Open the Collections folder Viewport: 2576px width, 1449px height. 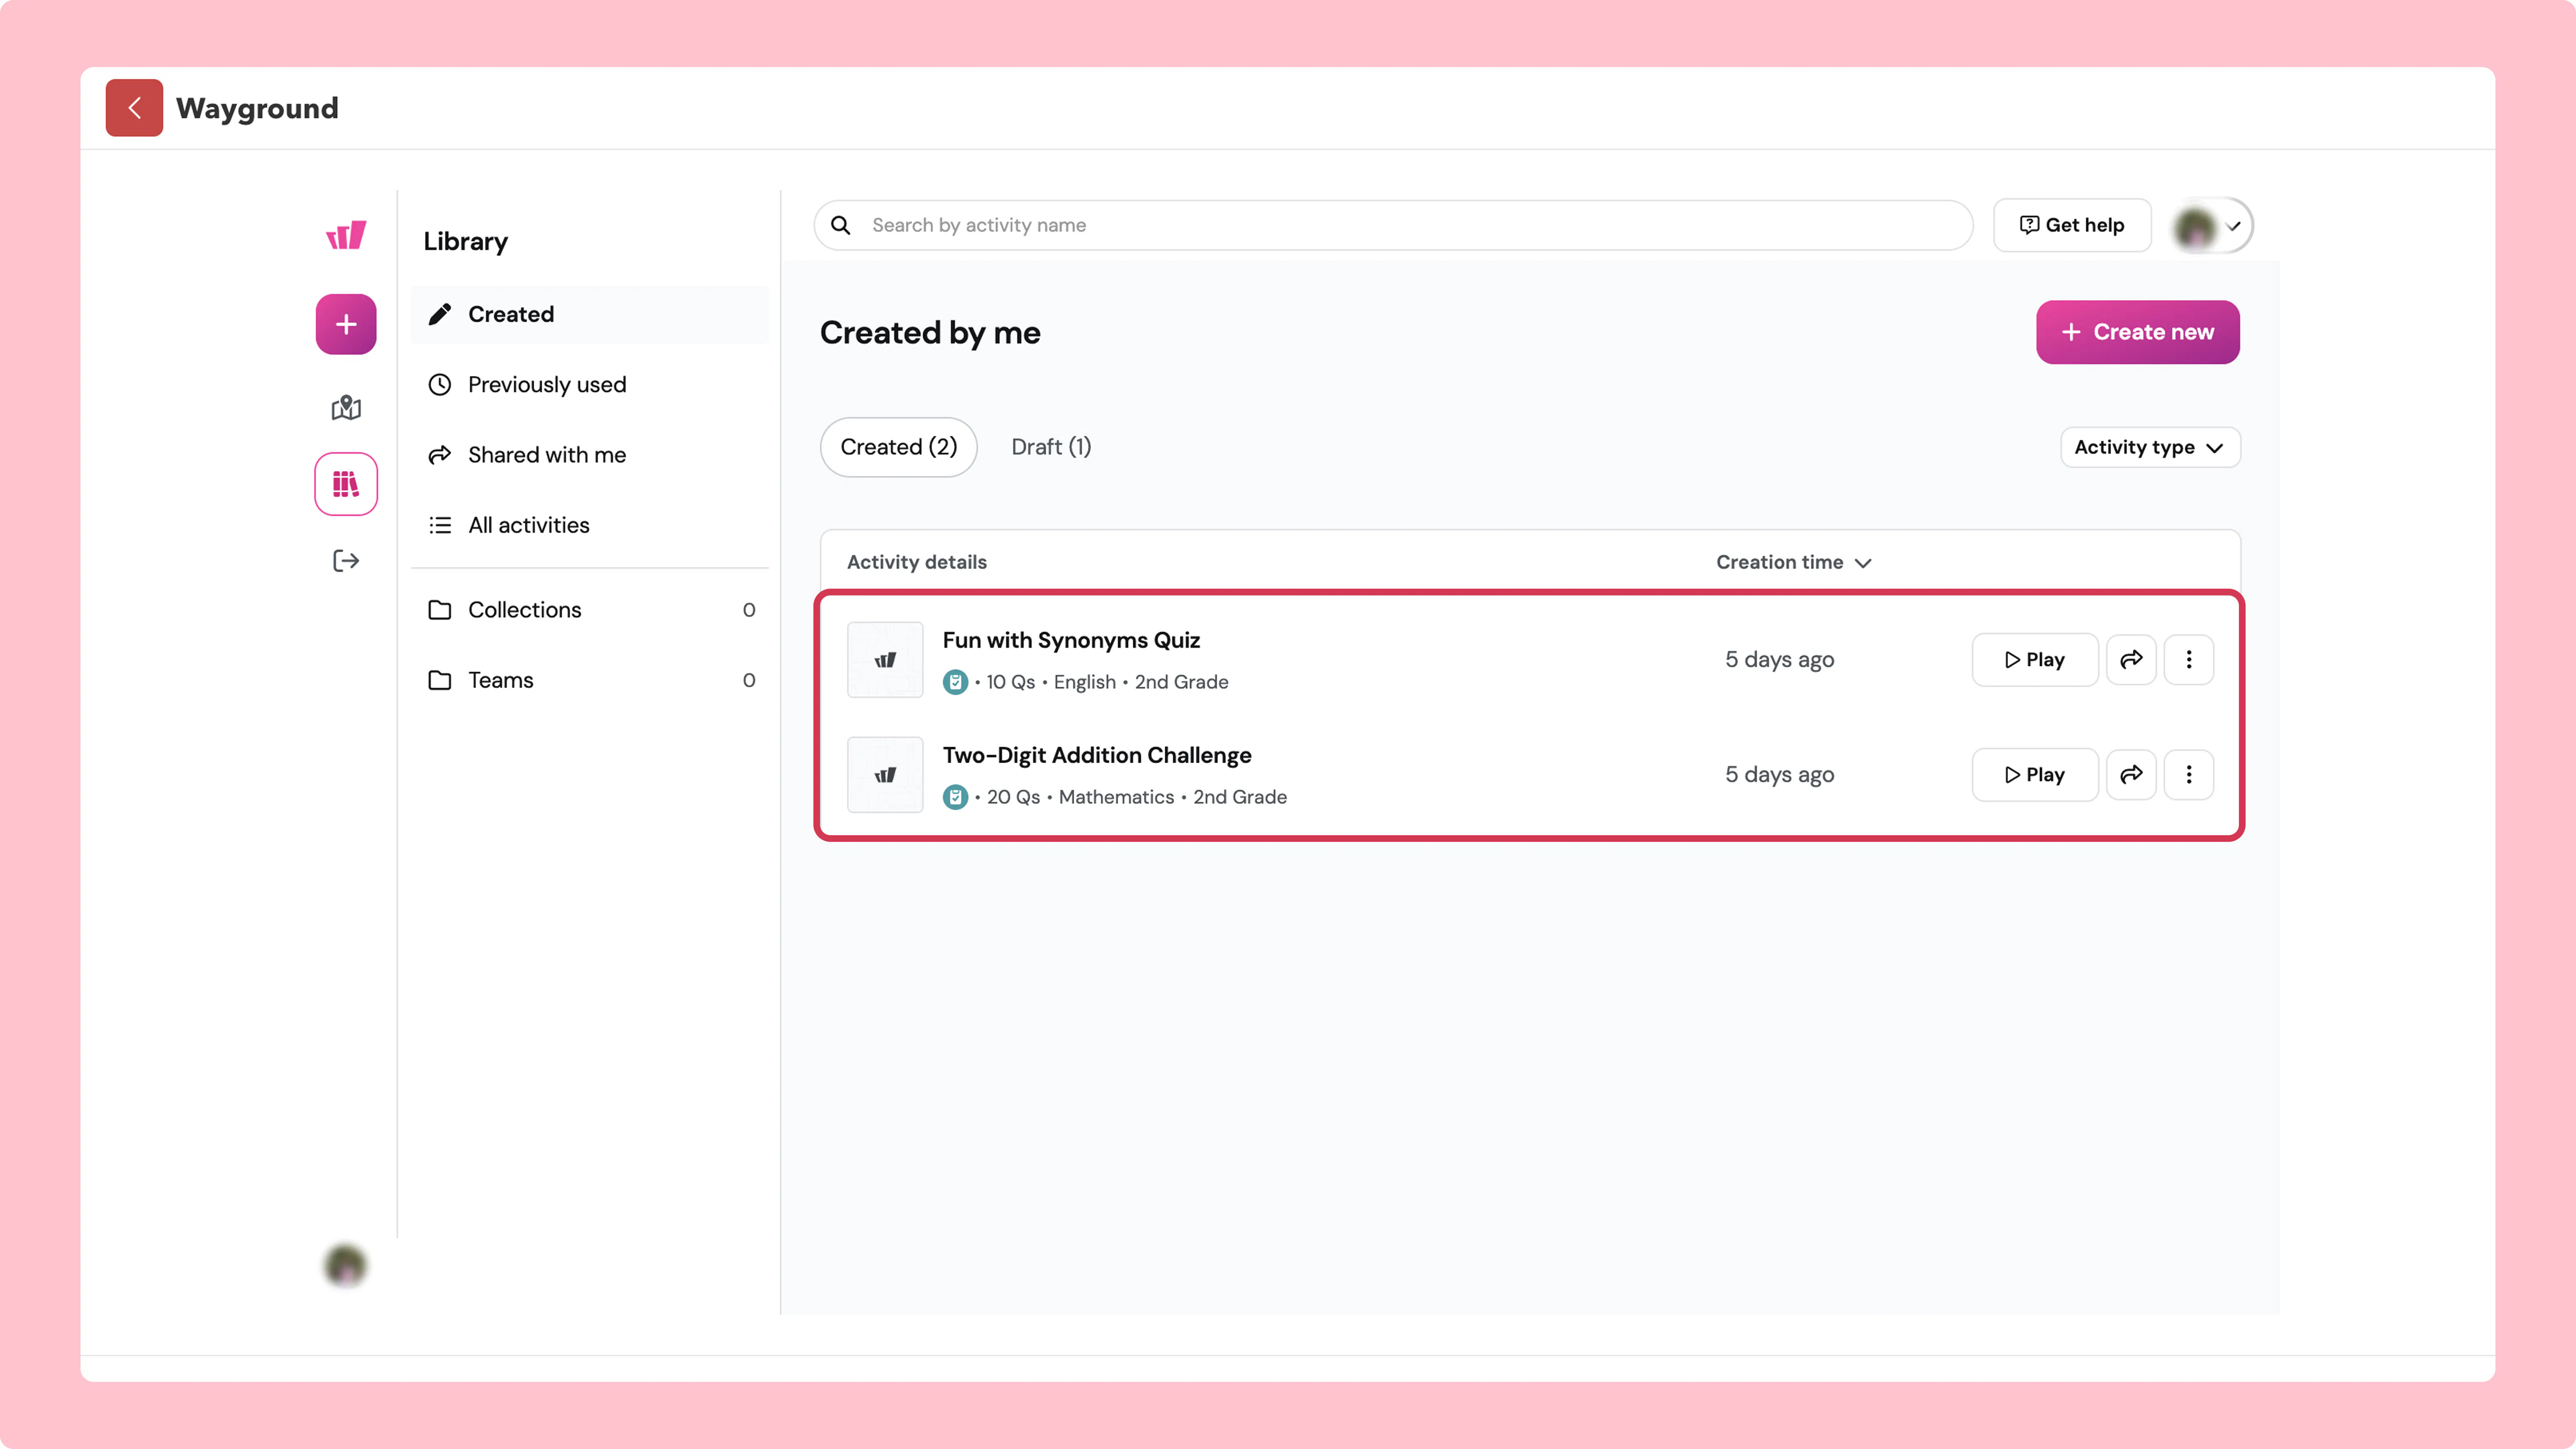(x=590, y=610)
